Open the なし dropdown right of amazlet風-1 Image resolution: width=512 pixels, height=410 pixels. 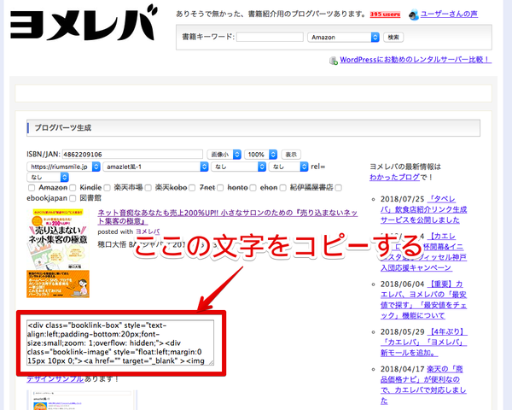coord(238,167)
